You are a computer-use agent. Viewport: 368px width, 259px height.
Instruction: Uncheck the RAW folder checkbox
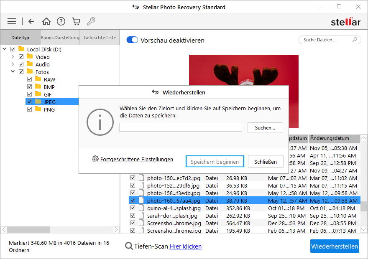[29, 79]
